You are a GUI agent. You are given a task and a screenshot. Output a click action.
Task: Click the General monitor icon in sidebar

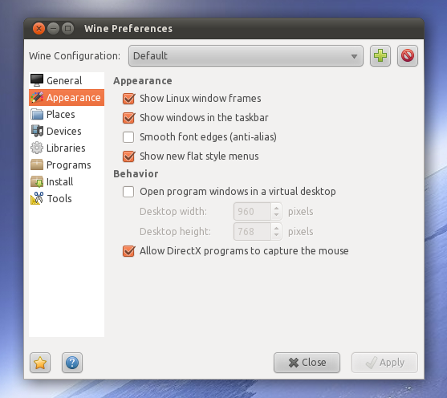37,80
